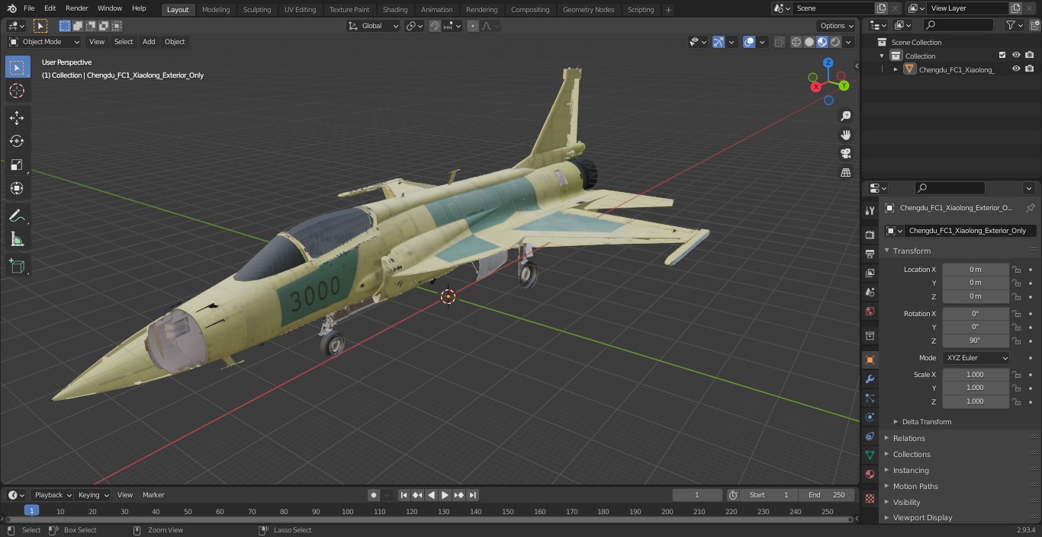
Task: Open the viewport Add menu button
Action: point(149,42)
